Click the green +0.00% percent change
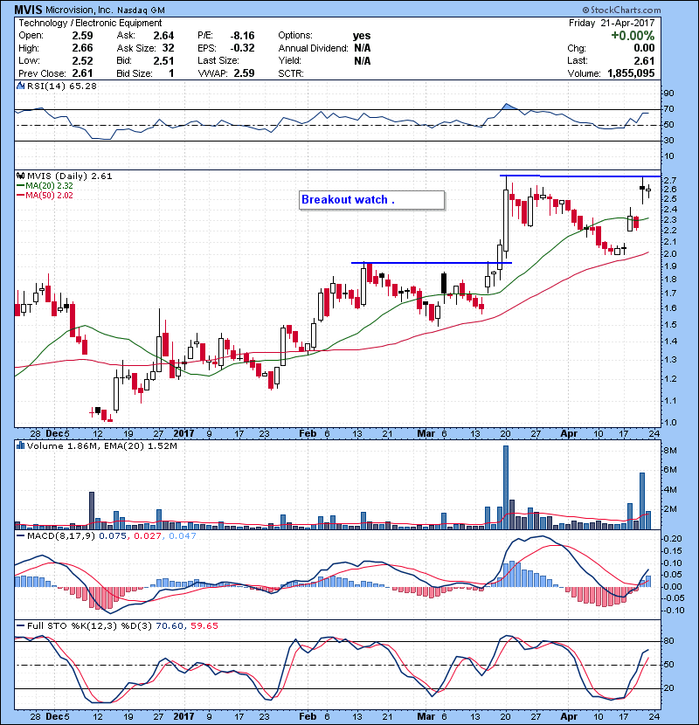The image size is (699, 725). 633,36
